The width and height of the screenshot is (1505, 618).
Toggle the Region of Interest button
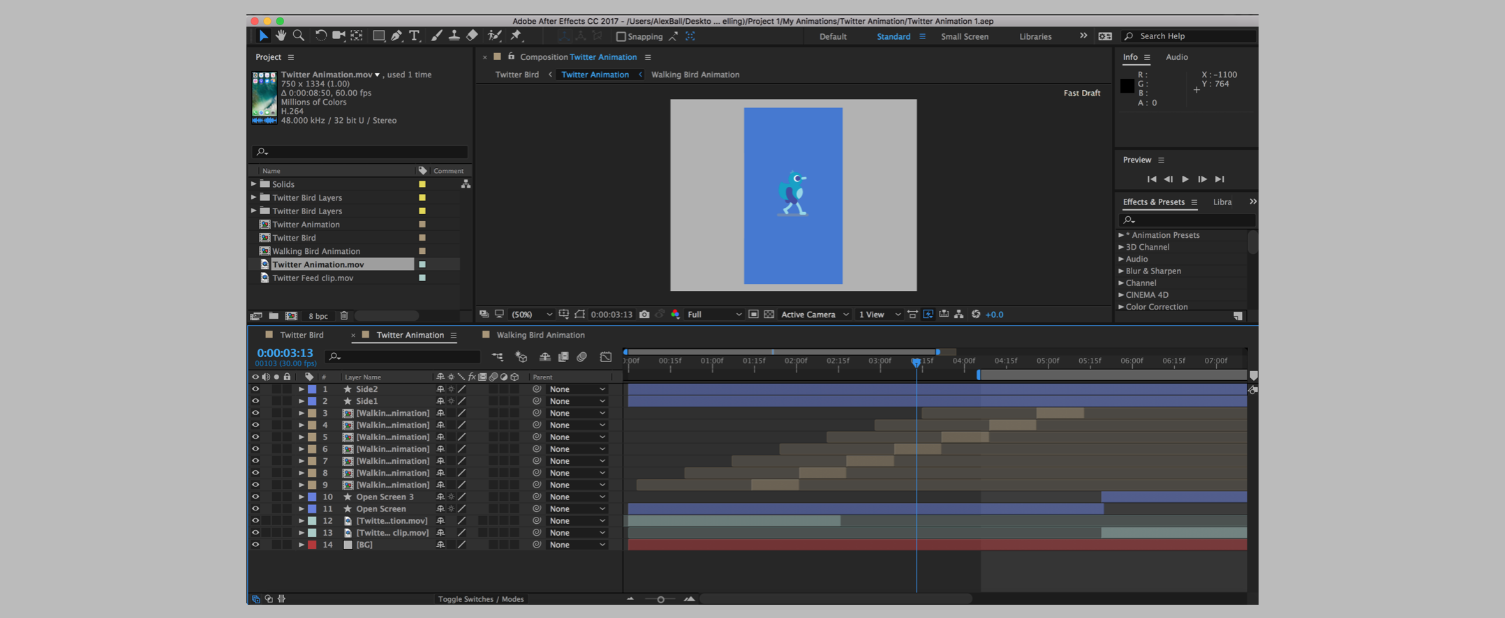click(753, 315)
